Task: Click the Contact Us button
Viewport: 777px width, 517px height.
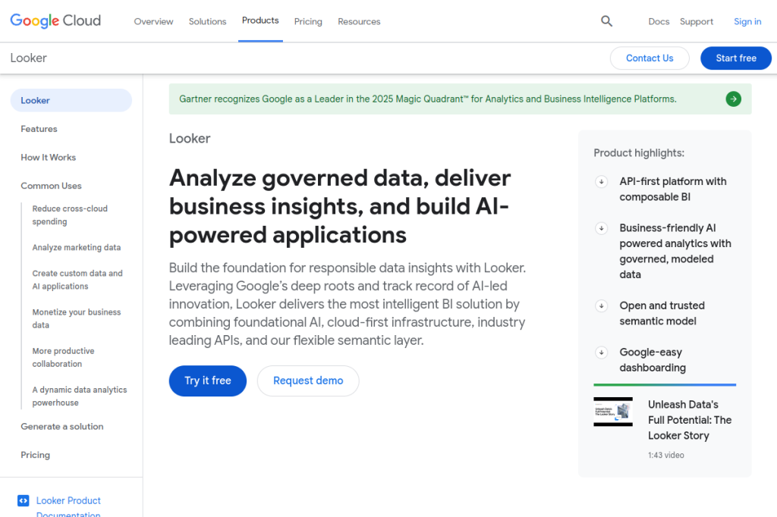Action: click(x=650, y=58)
